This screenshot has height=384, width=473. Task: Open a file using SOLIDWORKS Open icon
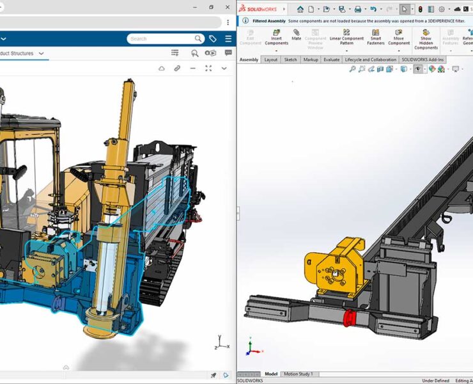326,10
